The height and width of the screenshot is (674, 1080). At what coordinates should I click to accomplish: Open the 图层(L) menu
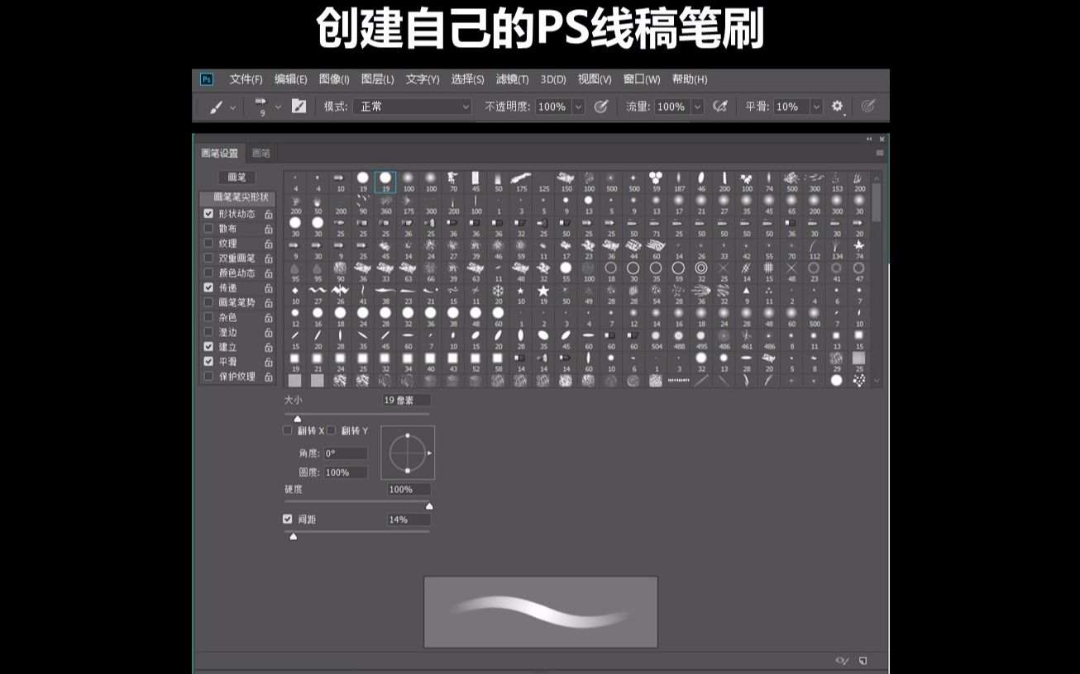[x=377, y=79]
